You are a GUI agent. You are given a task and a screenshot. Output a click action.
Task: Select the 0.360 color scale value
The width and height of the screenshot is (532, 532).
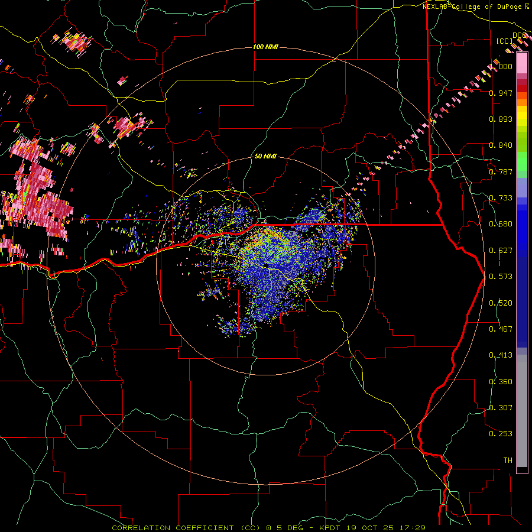coord(501,382)
